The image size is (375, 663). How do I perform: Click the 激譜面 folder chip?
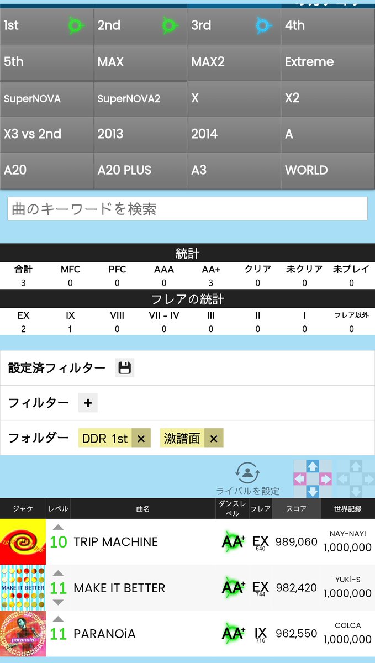point(182,438)
